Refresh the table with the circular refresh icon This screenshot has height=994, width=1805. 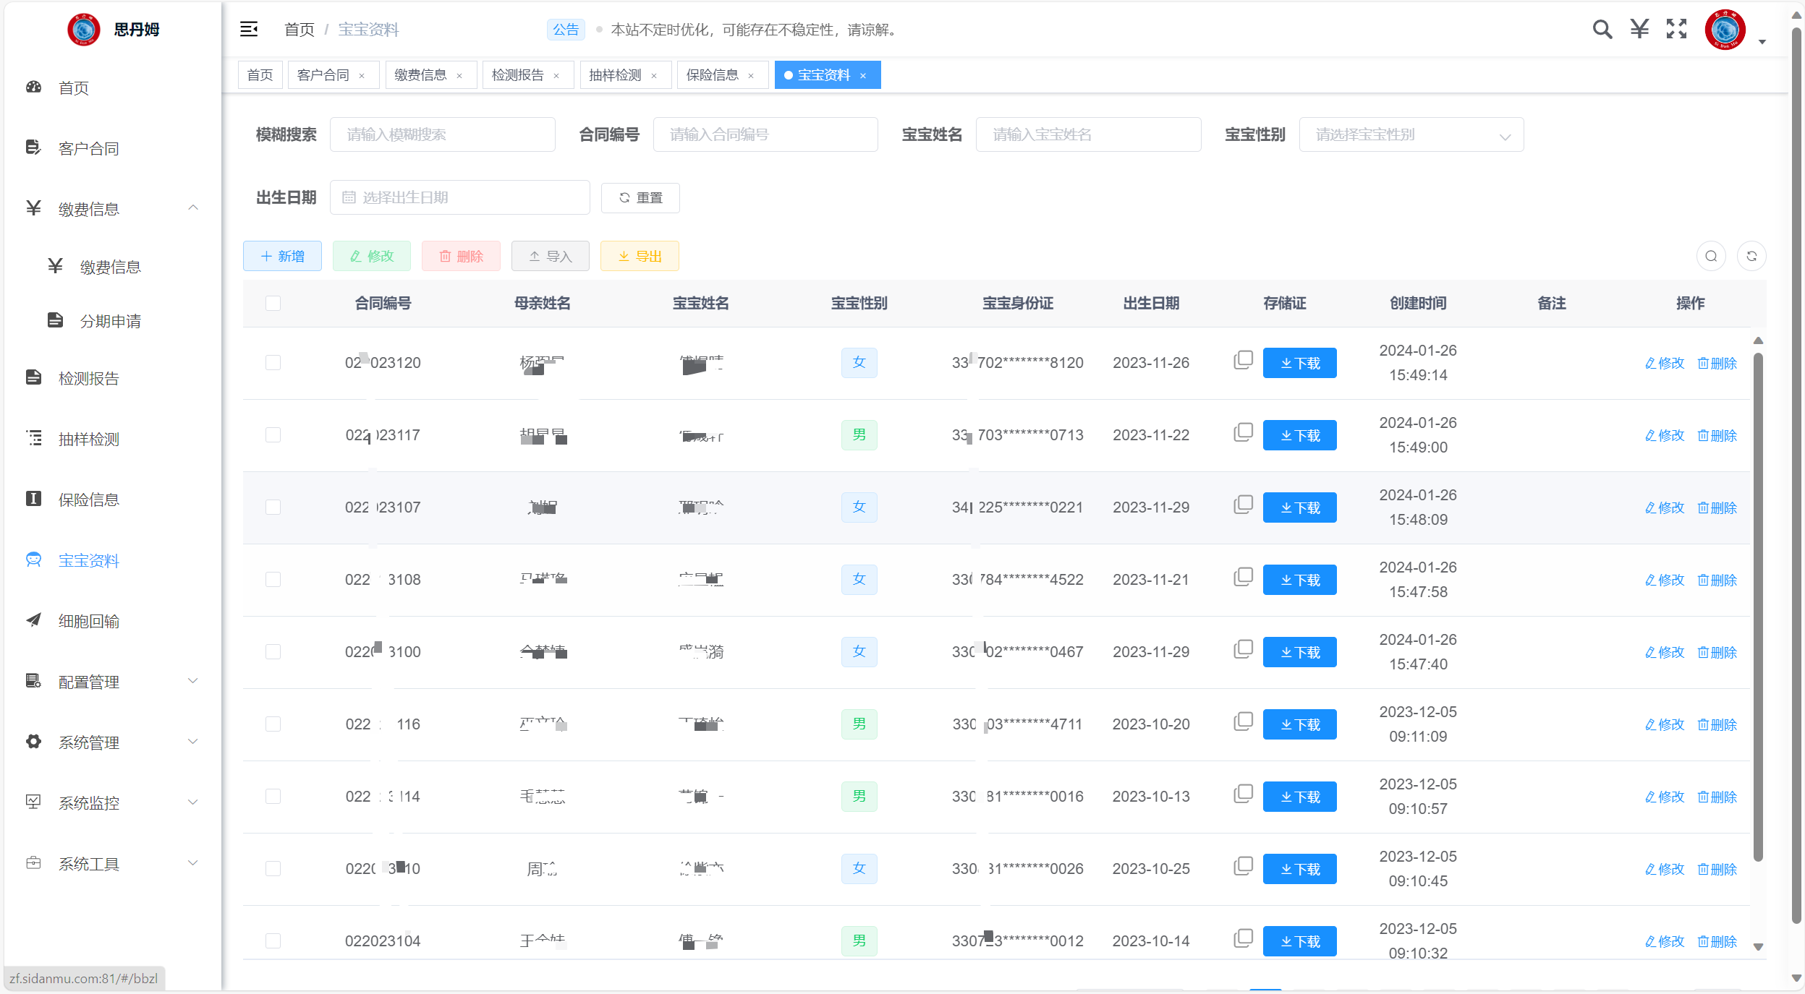[x=1751, y=256]
